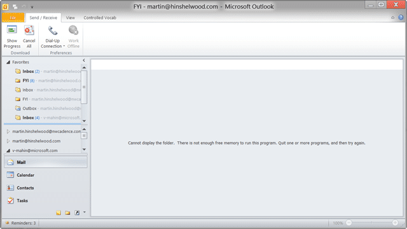The height and width of the screenshot is (229, 407).
Task: Select Inbox martin.hinshelwood@nw favorite
Action: 48,90
